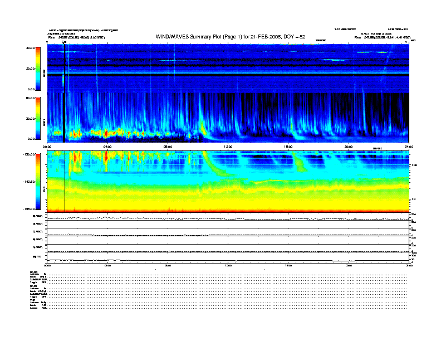Click '08:00' tick label under RAD1 spectrogram
The image size is (441, 341).
[x=168, y=147]
